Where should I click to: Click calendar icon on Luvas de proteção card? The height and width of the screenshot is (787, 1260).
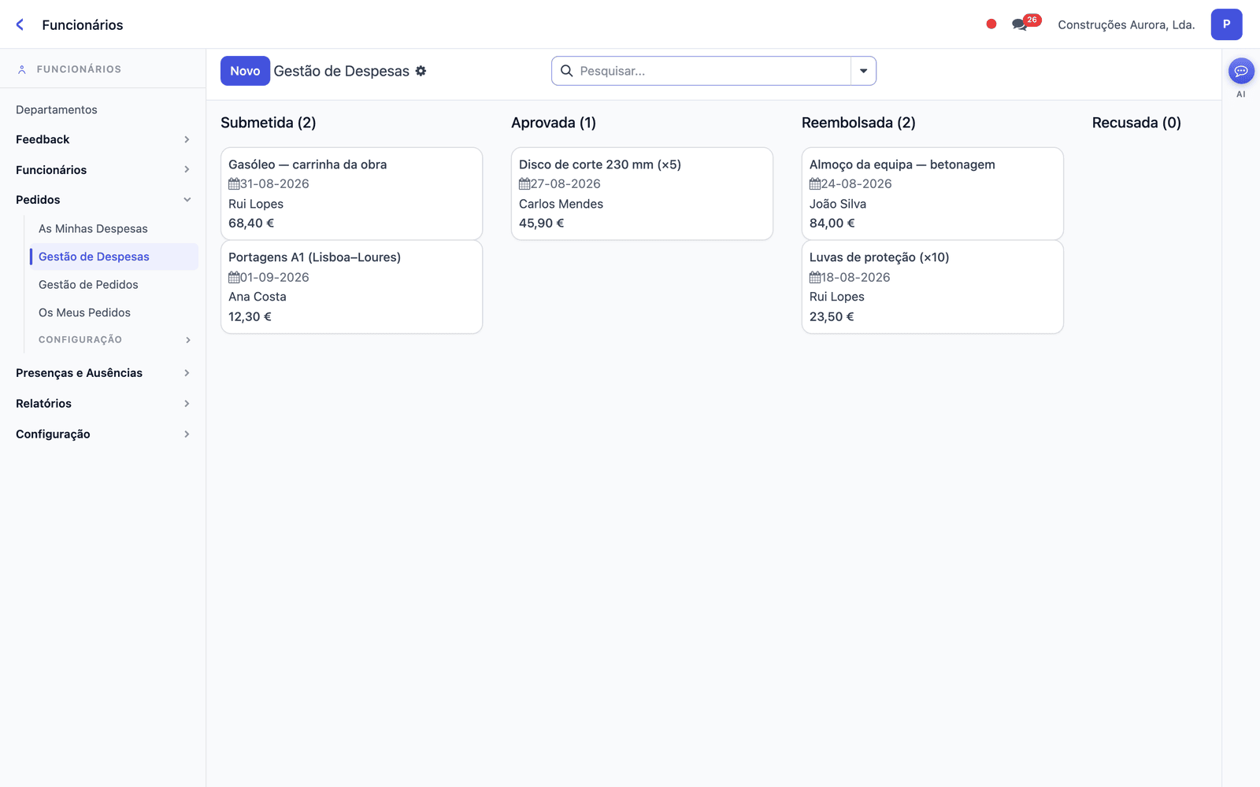[x=815, y=277]
